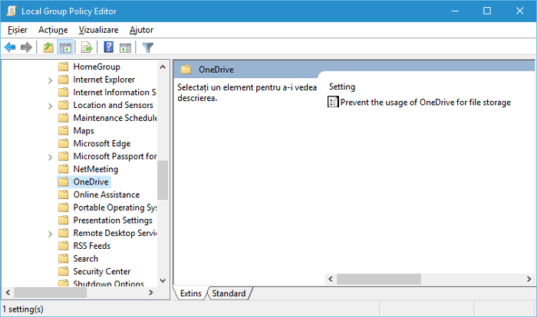The height and width of the screenshot is (317, 537).
Task: Click the policy setting icon beside Prevent usage
Action: [x=333, y=102]
